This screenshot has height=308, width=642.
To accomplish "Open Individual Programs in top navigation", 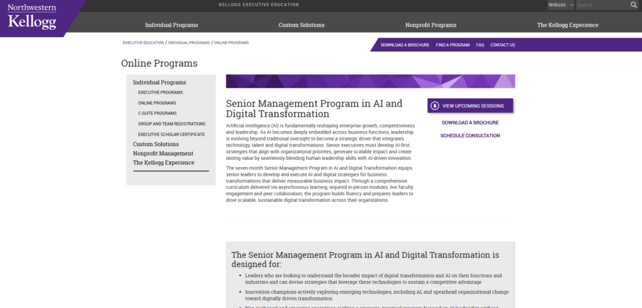I will [x=171, y=25].
